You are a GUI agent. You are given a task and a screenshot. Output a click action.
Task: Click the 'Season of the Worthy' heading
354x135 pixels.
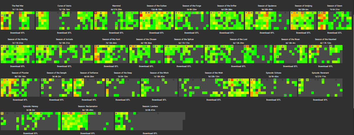pos(18,39)
